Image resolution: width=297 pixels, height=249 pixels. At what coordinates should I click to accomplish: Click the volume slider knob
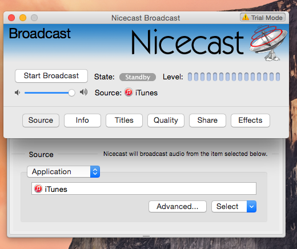pyautogui.click(x=71, y=93)
